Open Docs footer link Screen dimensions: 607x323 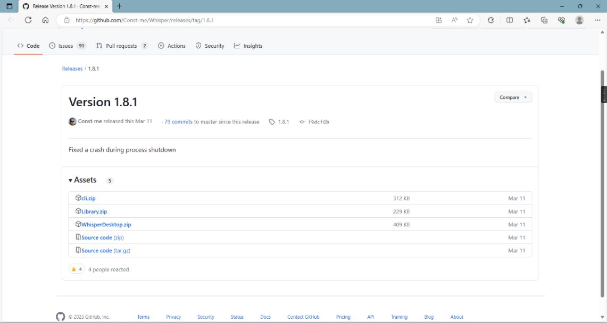[x=265, y=317]
